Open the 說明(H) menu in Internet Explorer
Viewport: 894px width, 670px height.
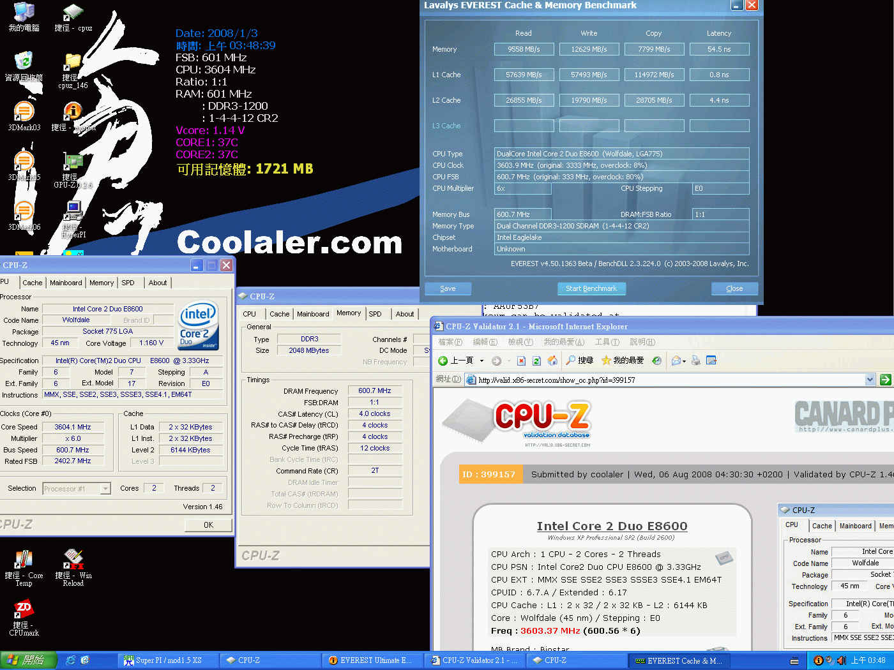coord(642,342)
